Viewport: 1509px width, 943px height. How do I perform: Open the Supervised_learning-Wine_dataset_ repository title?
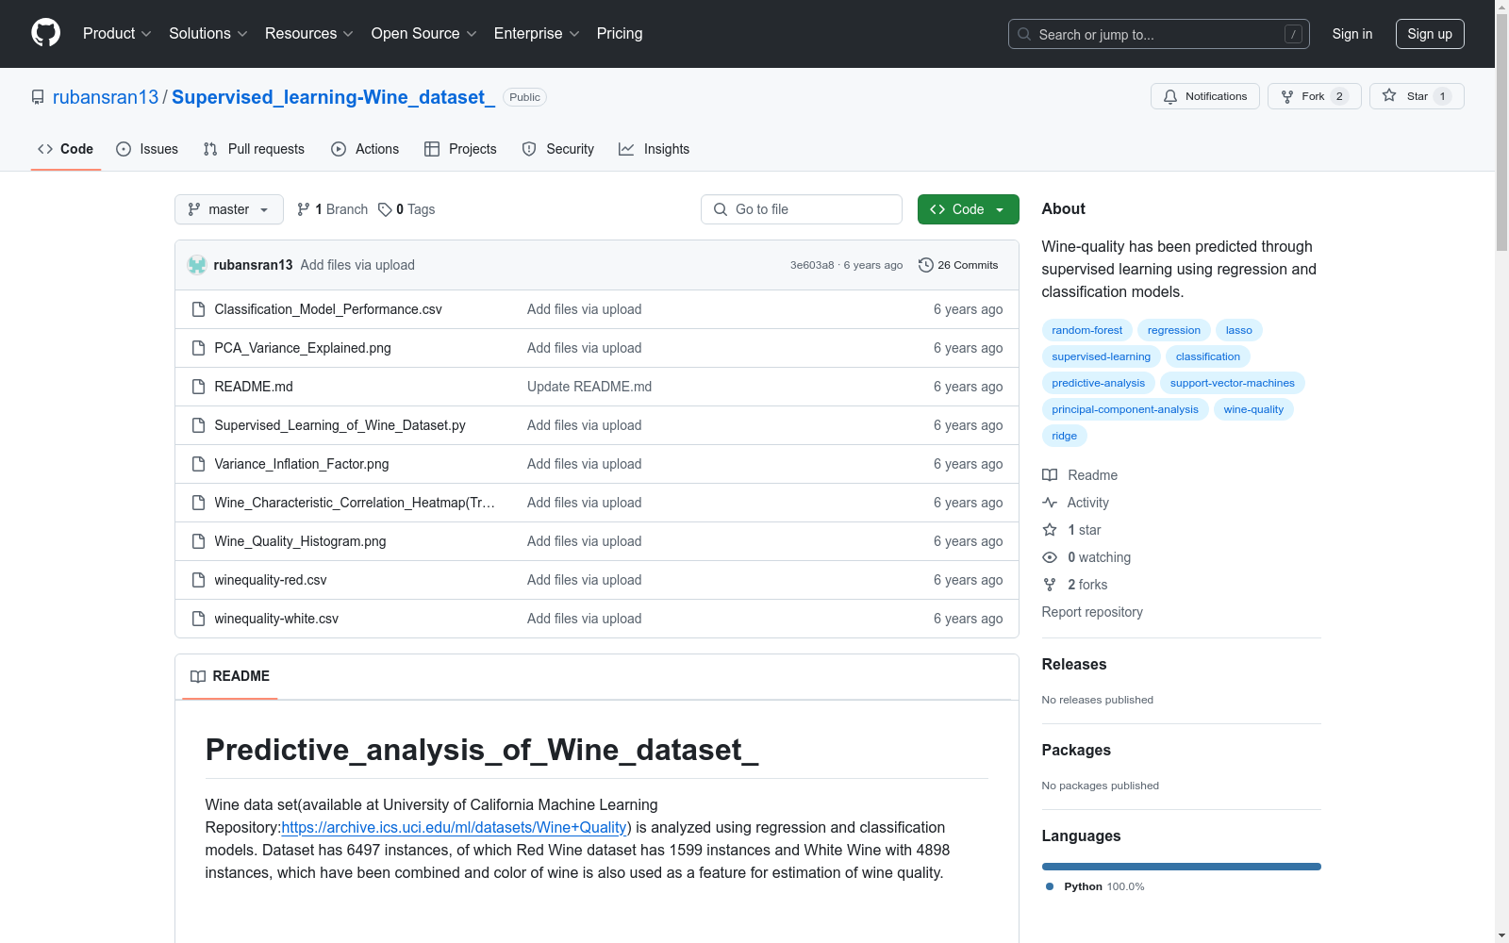[333, 97]
